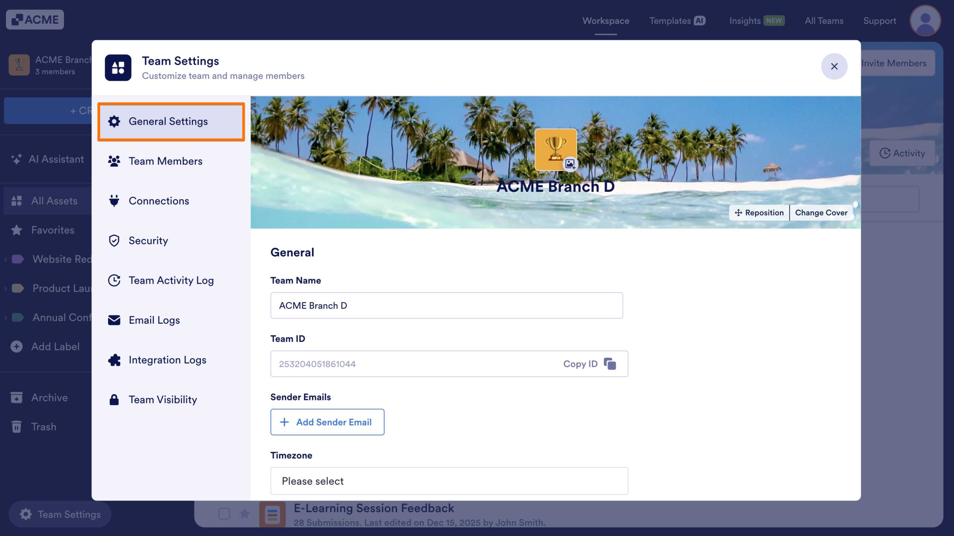954x536 pixels.
Task: Select the Integration Logs puzzle icon
Action: tap(114, 360)
